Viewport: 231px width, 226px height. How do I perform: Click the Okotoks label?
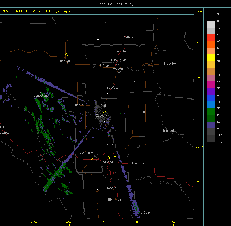click(110, 188)
